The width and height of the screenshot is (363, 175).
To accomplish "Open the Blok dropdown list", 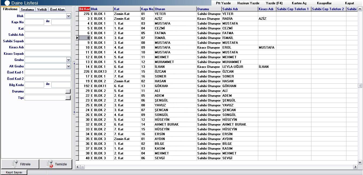I will 68,16.
